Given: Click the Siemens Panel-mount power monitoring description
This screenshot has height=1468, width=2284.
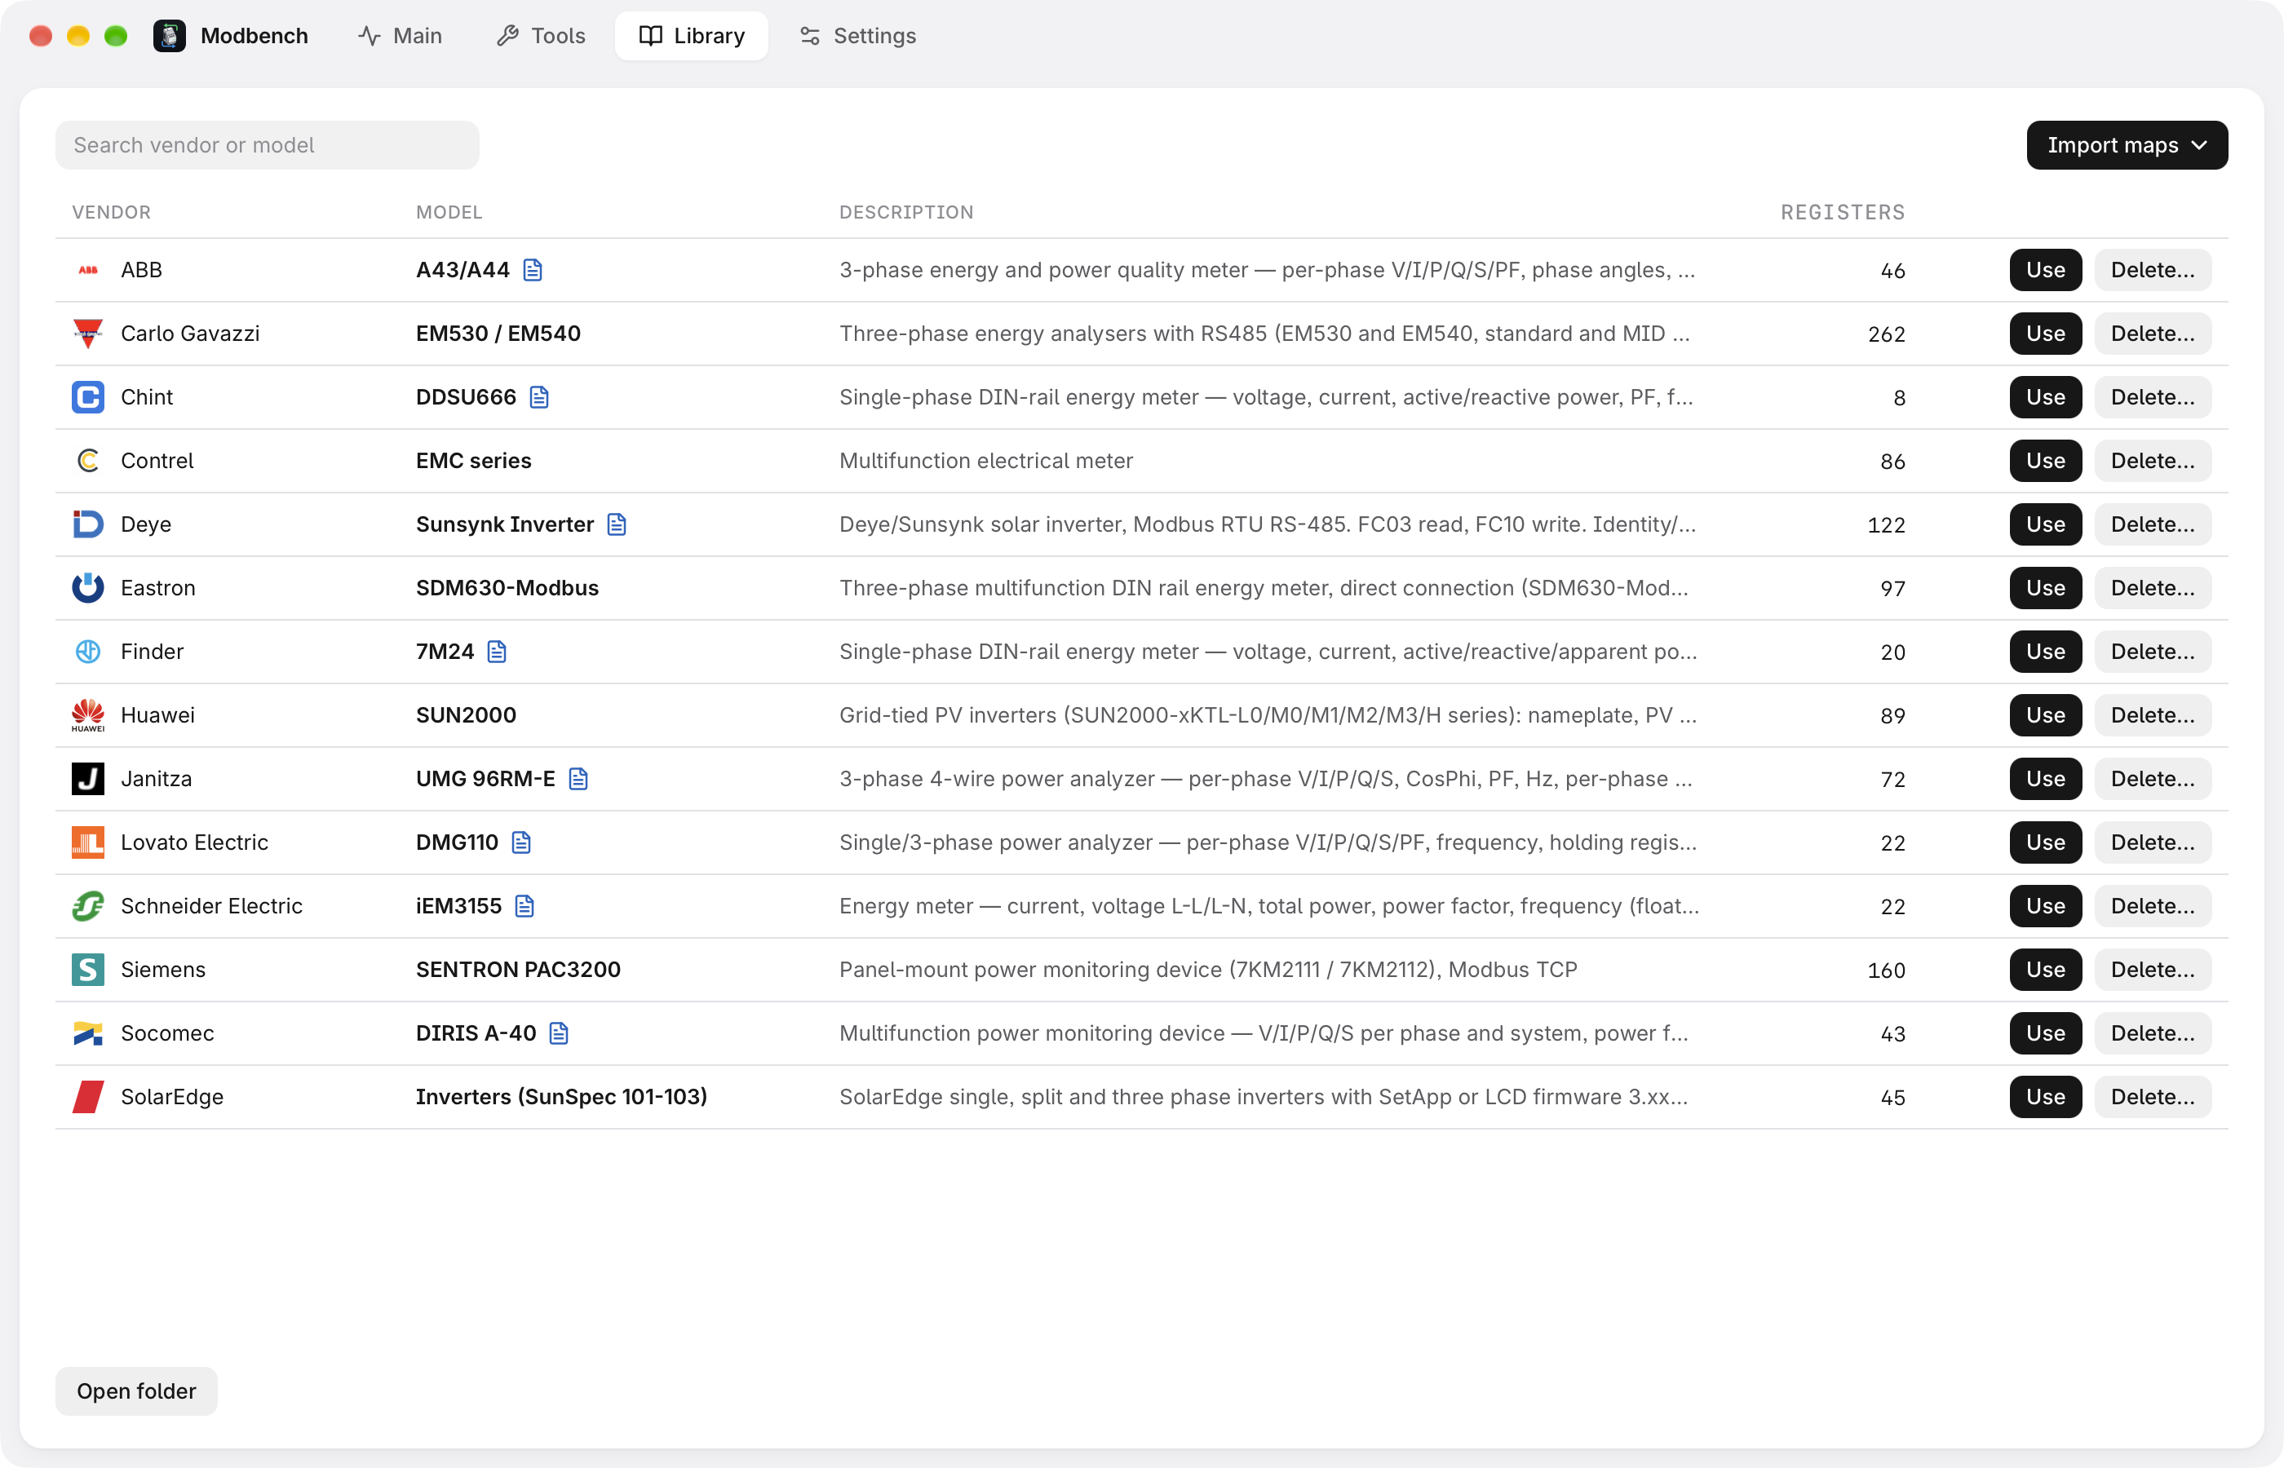Looking at the screenshot, I should click(1208, 970).
